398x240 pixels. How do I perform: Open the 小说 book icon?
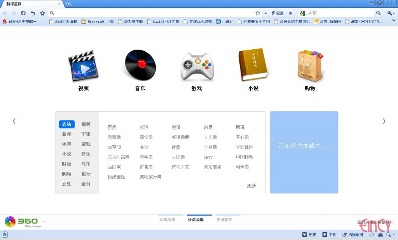253,65
